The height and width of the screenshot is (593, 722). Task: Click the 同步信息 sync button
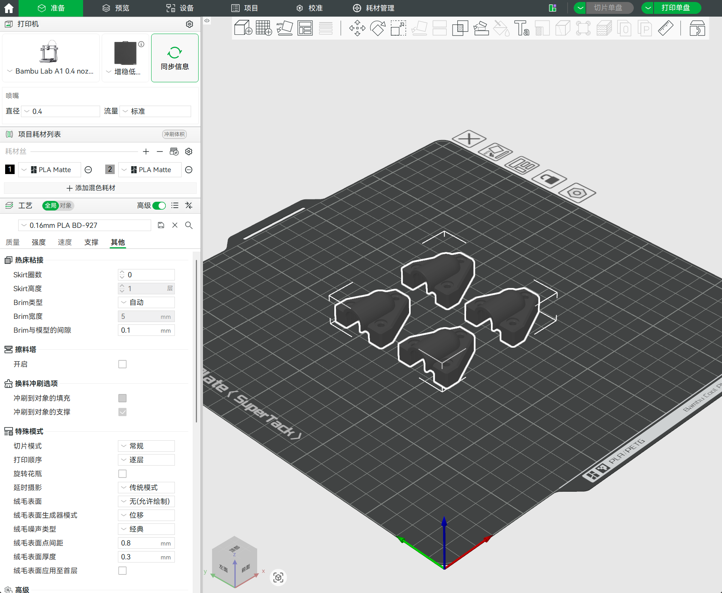175,58
